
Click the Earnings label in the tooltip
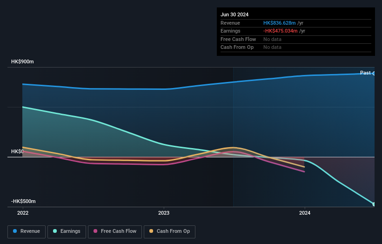(230, 31)
